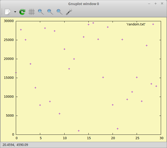Image resolution: width=167 pixels, height=148 pixels.
Task: Close the Gnuplot window
Action: pos(162,4)
